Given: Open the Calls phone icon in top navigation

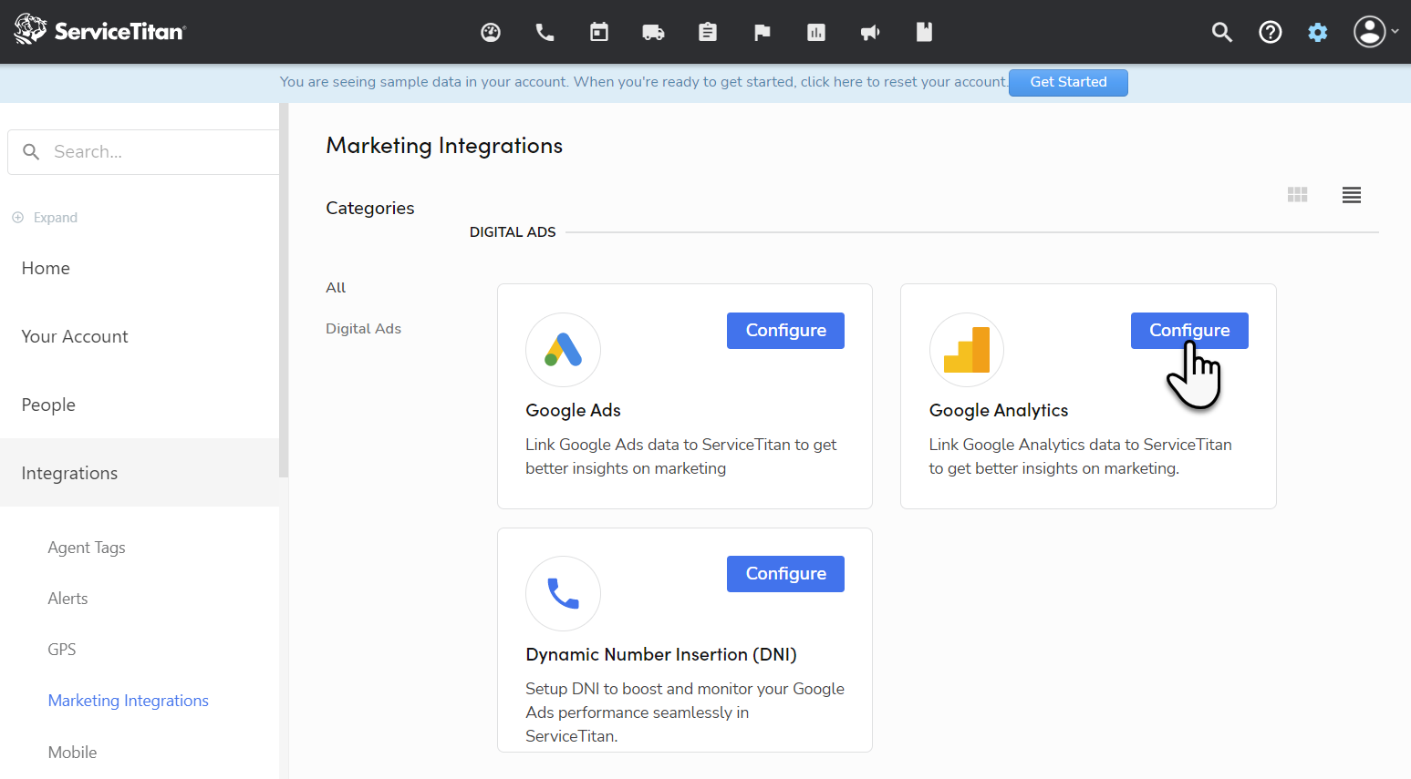Looking at the screenshot, I should (545, 33).
